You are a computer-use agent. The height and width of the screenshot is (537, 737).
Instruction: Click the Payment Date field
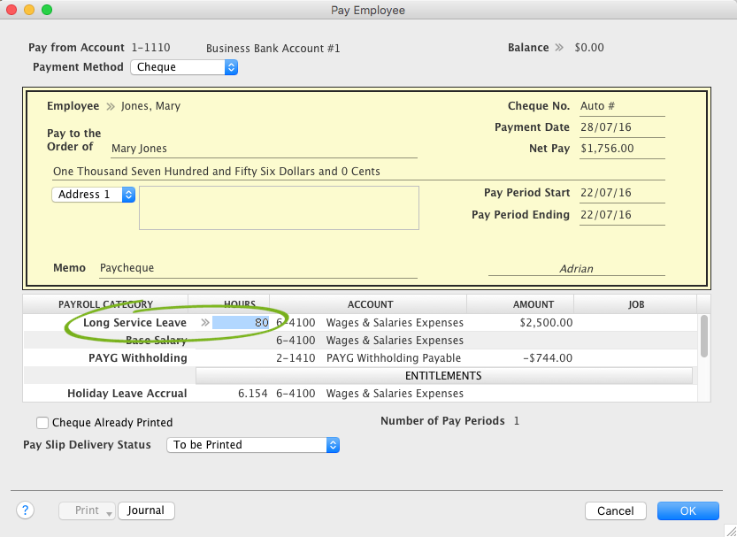621,127
